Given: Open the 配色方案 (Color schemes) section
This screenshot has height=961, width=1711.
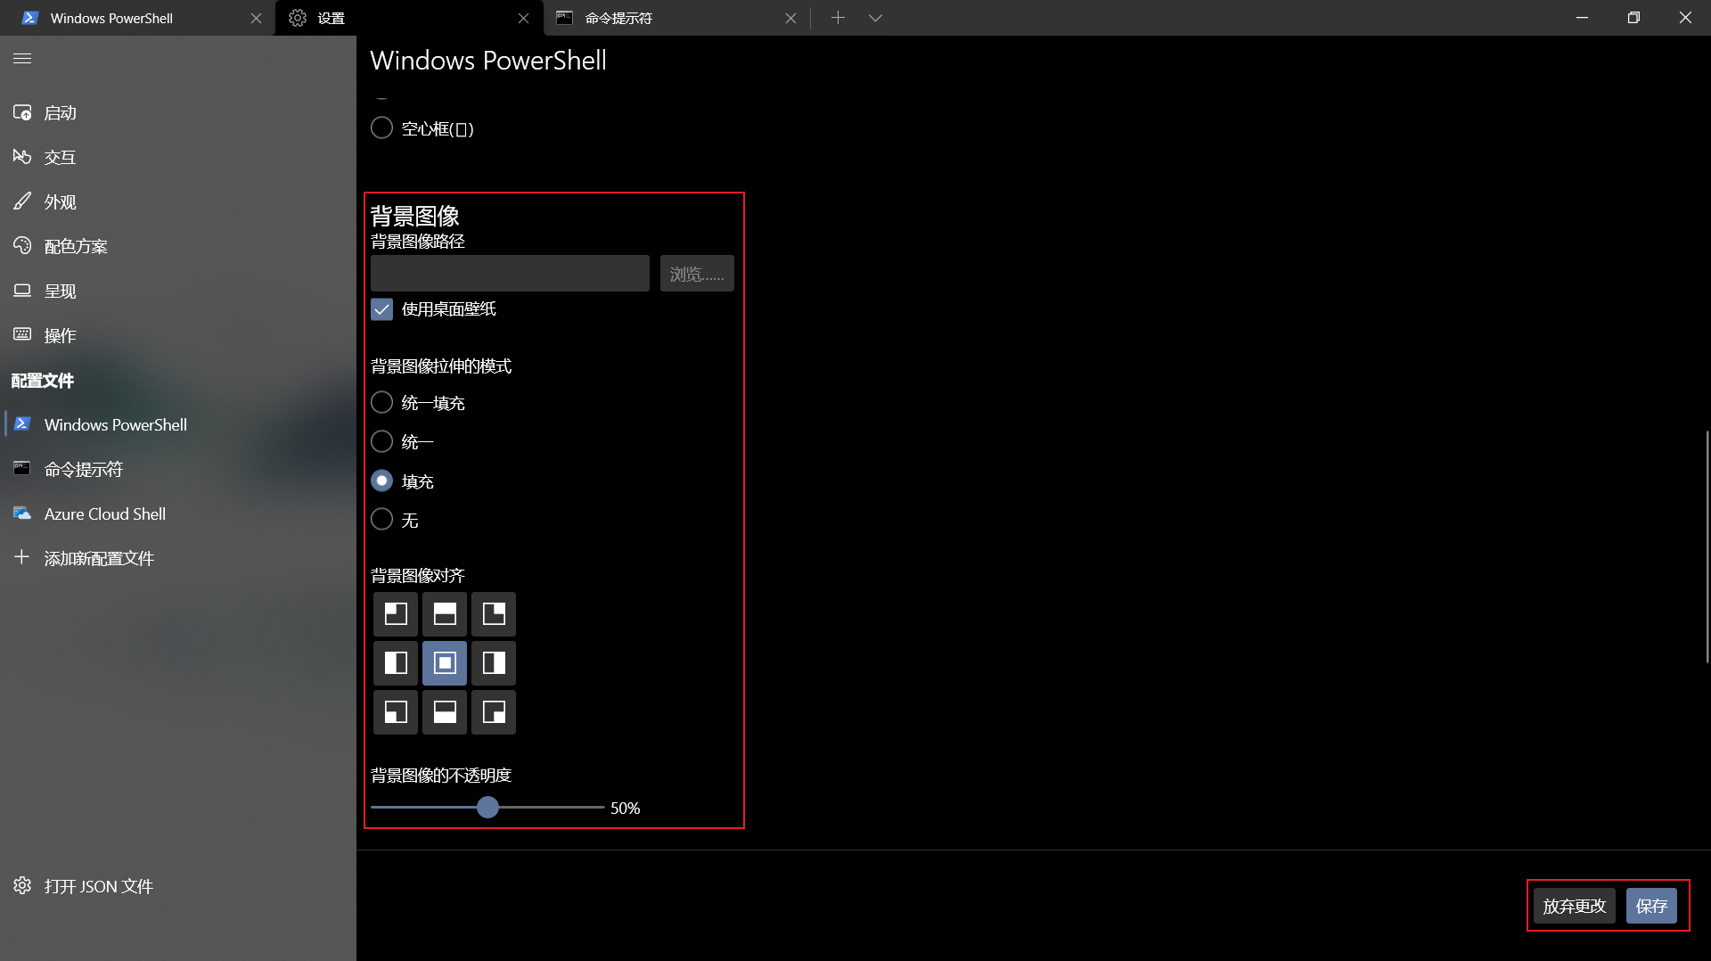Looking at the screenshot, I should tap(75, 246).
